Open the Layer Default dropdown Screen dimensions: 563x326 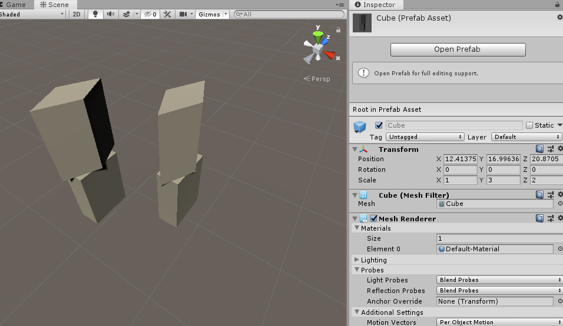[526, 137]
